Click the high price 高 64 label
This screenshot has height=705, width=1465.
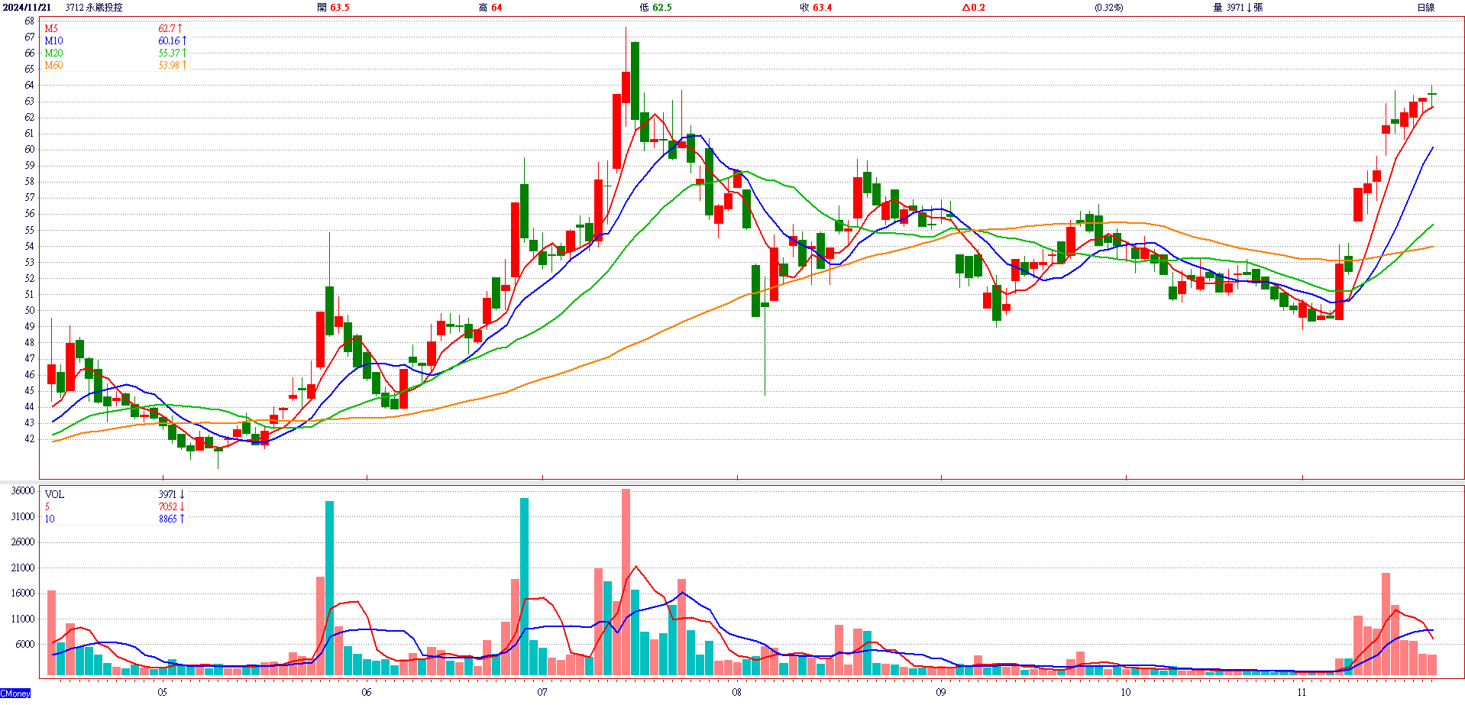click(490, 7)
